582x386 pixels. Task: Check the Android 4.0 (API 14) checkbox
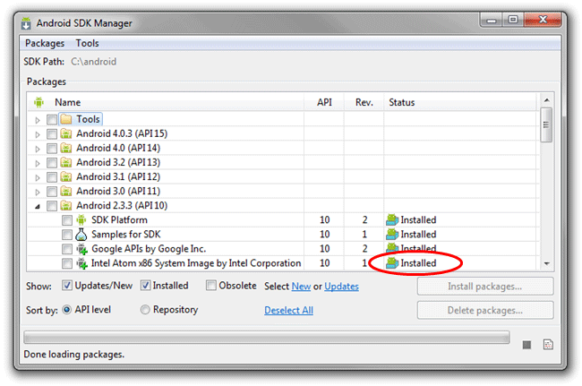pos(52,149)
